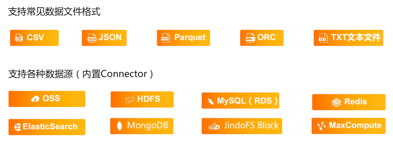Select the JindoFS Block connector button
The image size is (393, 147).
tap(242, 126)
